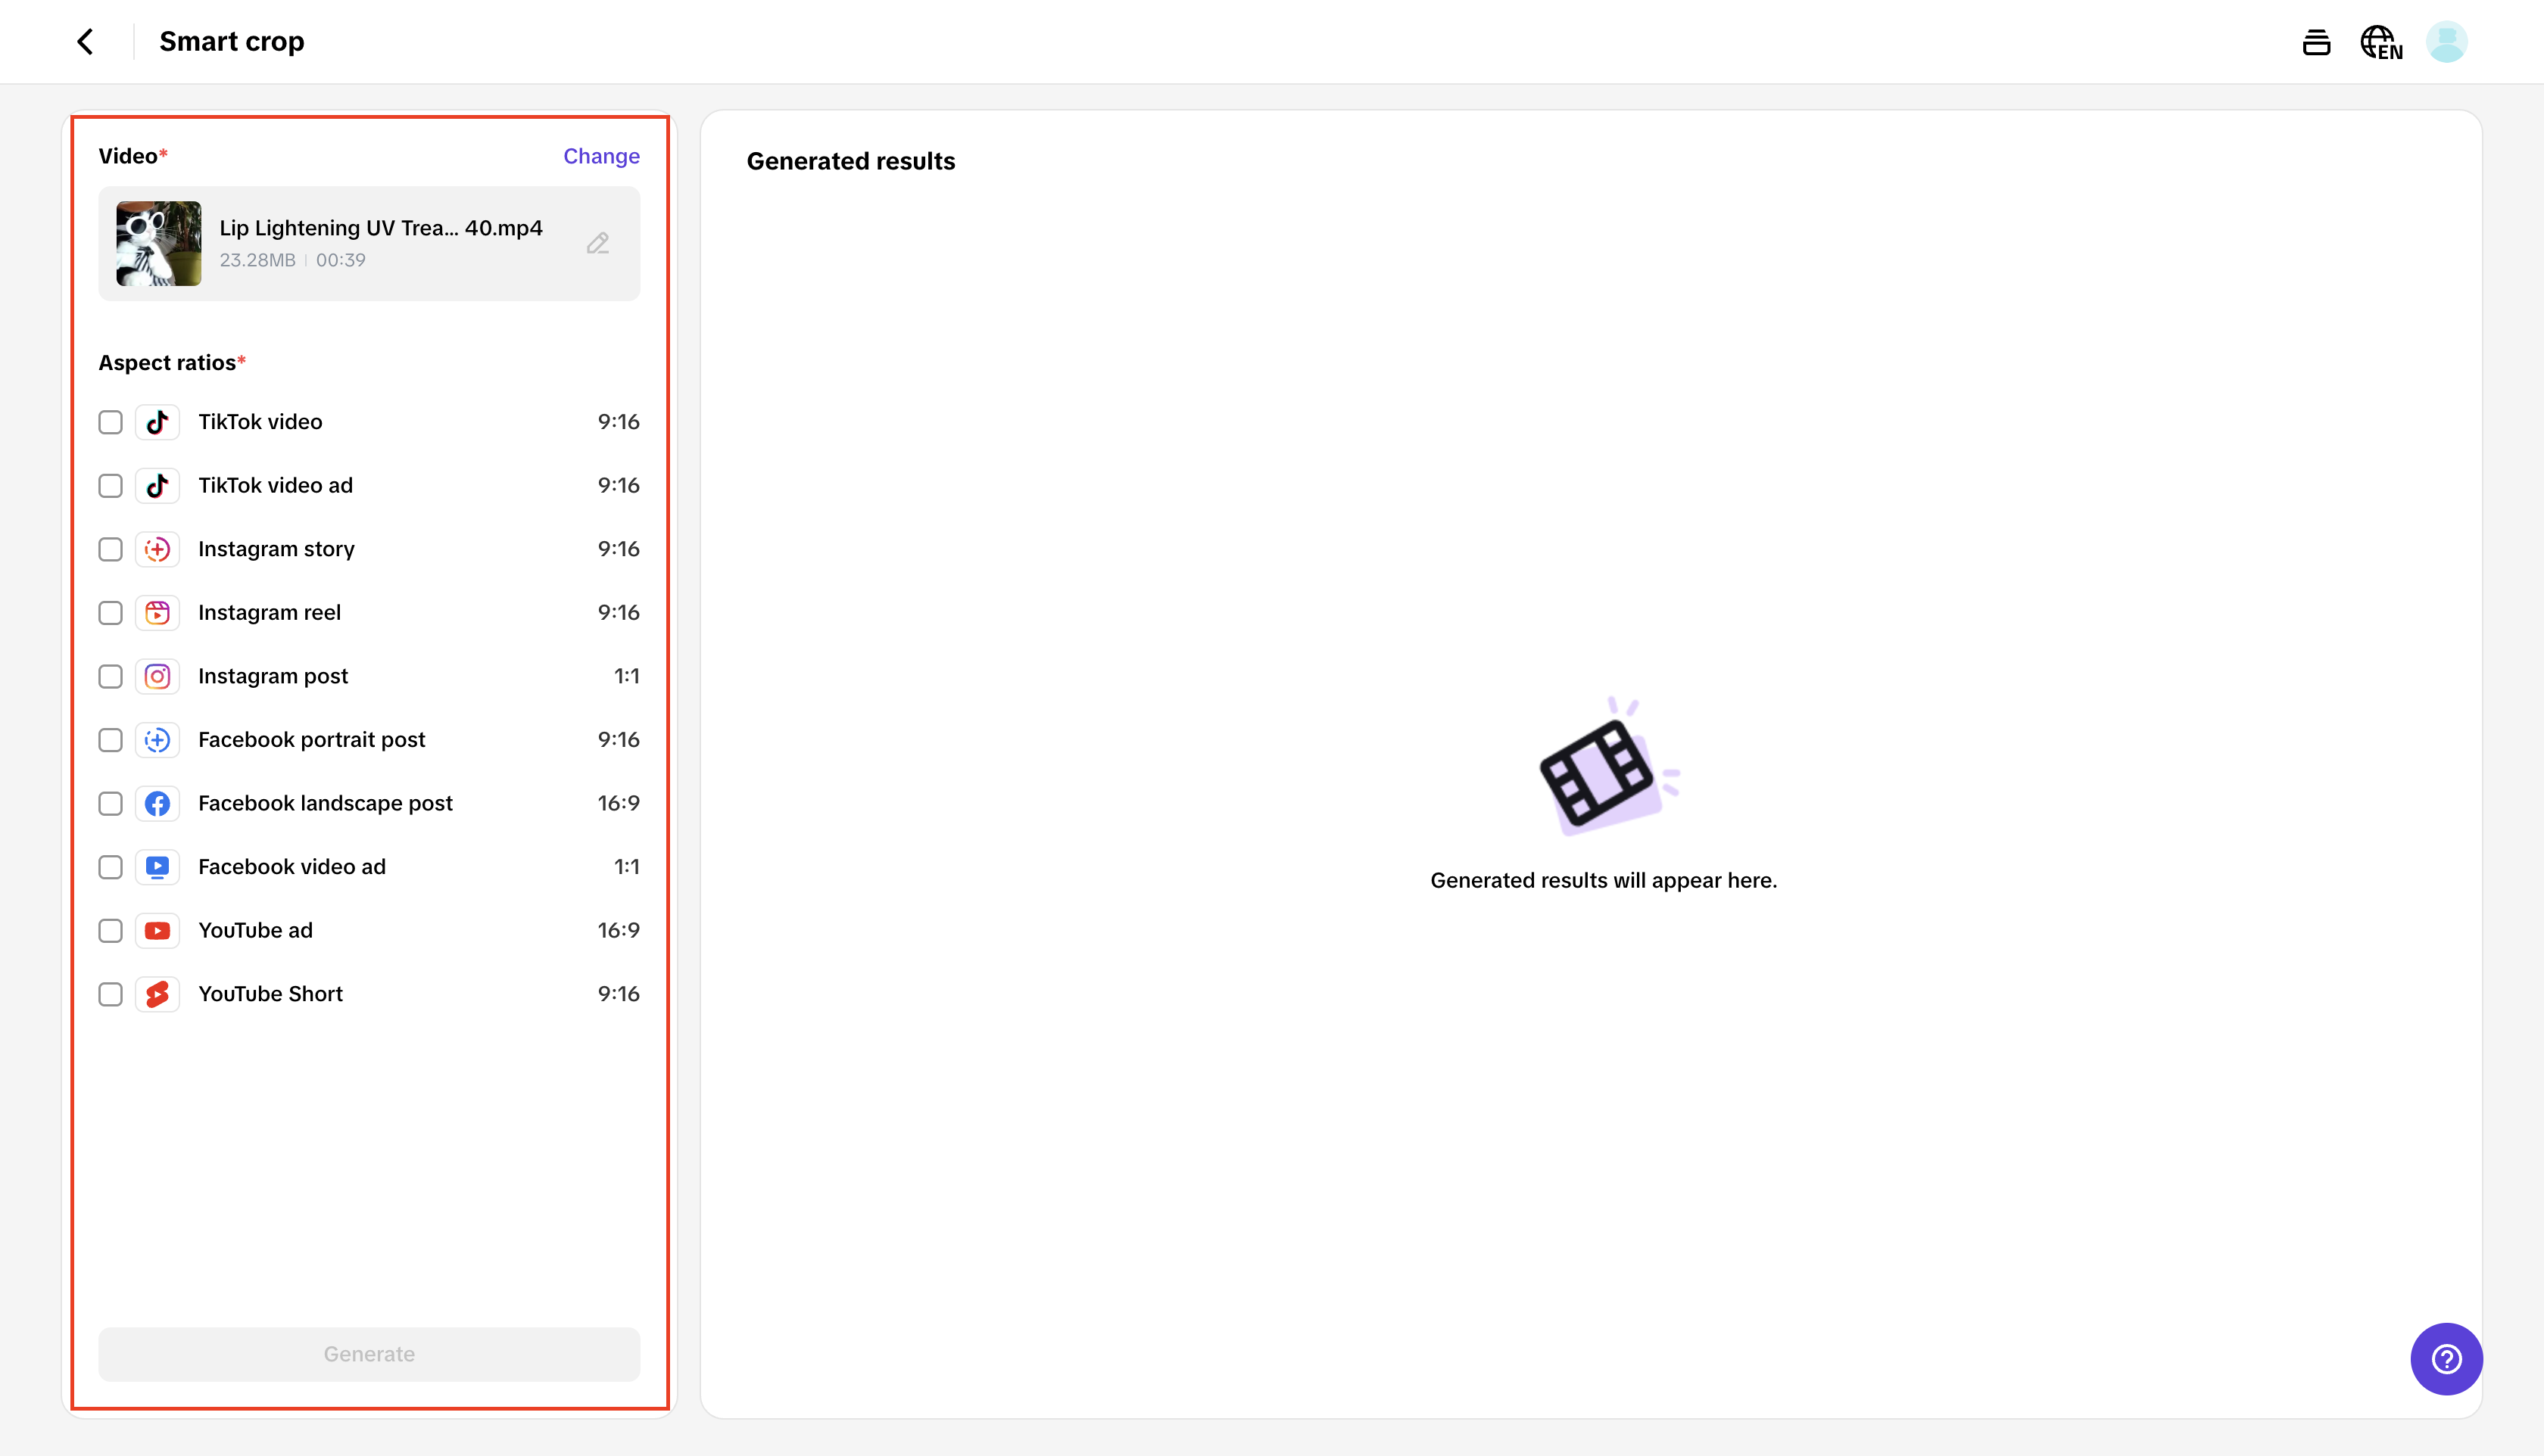Check the Instagram post 1:1 option
Image resolution: width=2544 pixels, height=1456 pixels.
110,677
